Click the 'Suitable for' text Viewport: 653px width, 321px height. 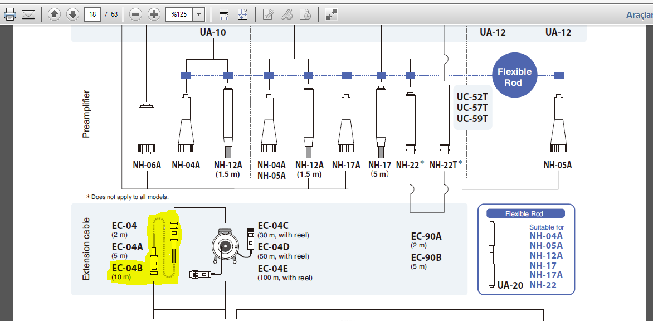pos(547,227)
